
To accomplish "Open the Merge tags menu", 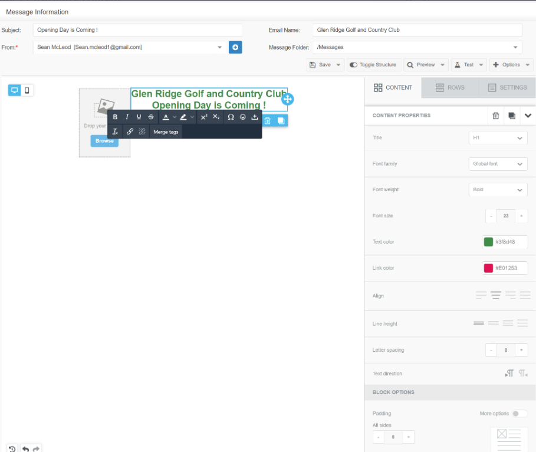I will click(166, 132).
